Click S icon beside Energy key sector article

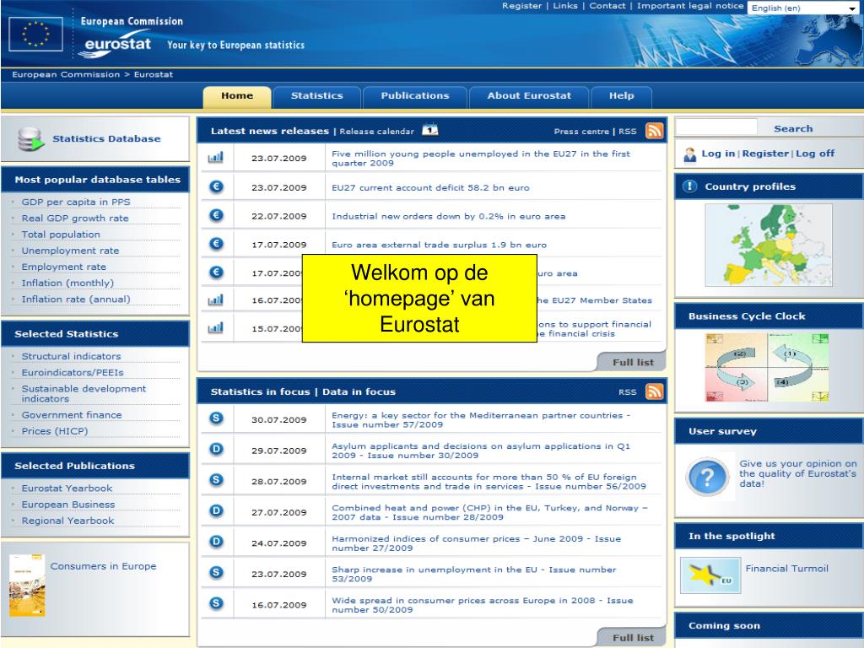point(217,418)
